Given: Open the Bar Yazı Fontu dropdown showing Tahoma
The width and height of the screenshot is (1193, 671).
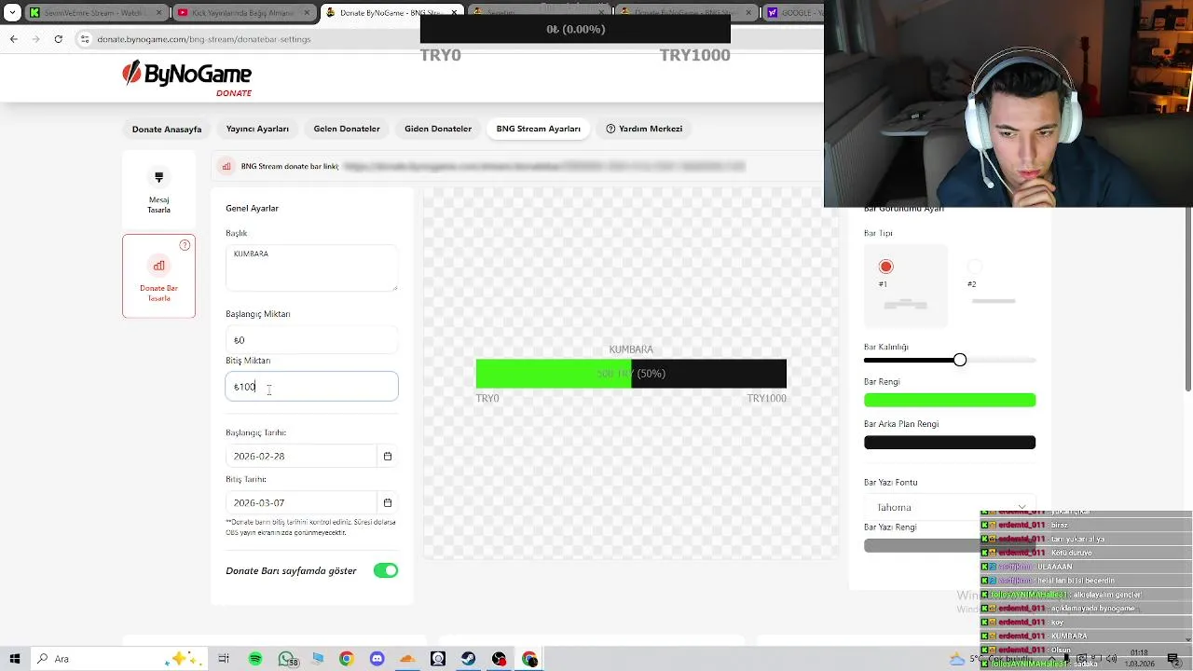Looking at the screenshot, I should tap(950, 507).
